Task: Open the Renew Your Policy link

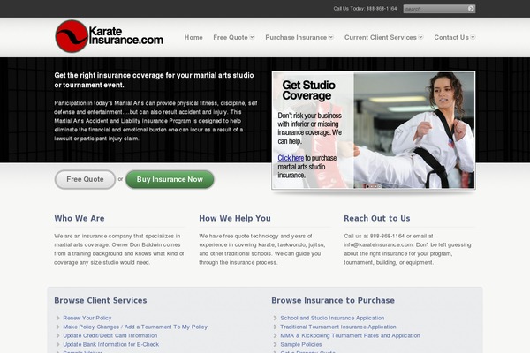Action: point(87,319)
